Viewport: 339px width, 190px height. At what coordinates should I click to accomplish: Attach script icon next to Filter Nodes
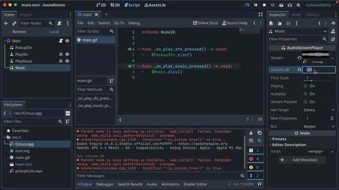(x=59, y=23)
